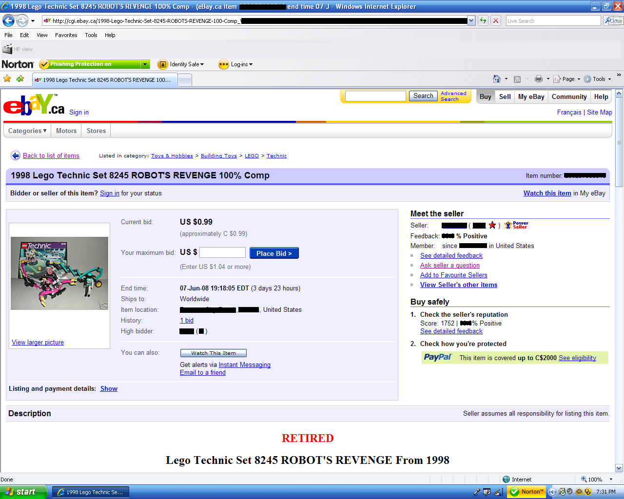Click the Internet Explorer taskbar button
Image resolution: width=624 pixels, height=499 pixels.
coord(91,492)
